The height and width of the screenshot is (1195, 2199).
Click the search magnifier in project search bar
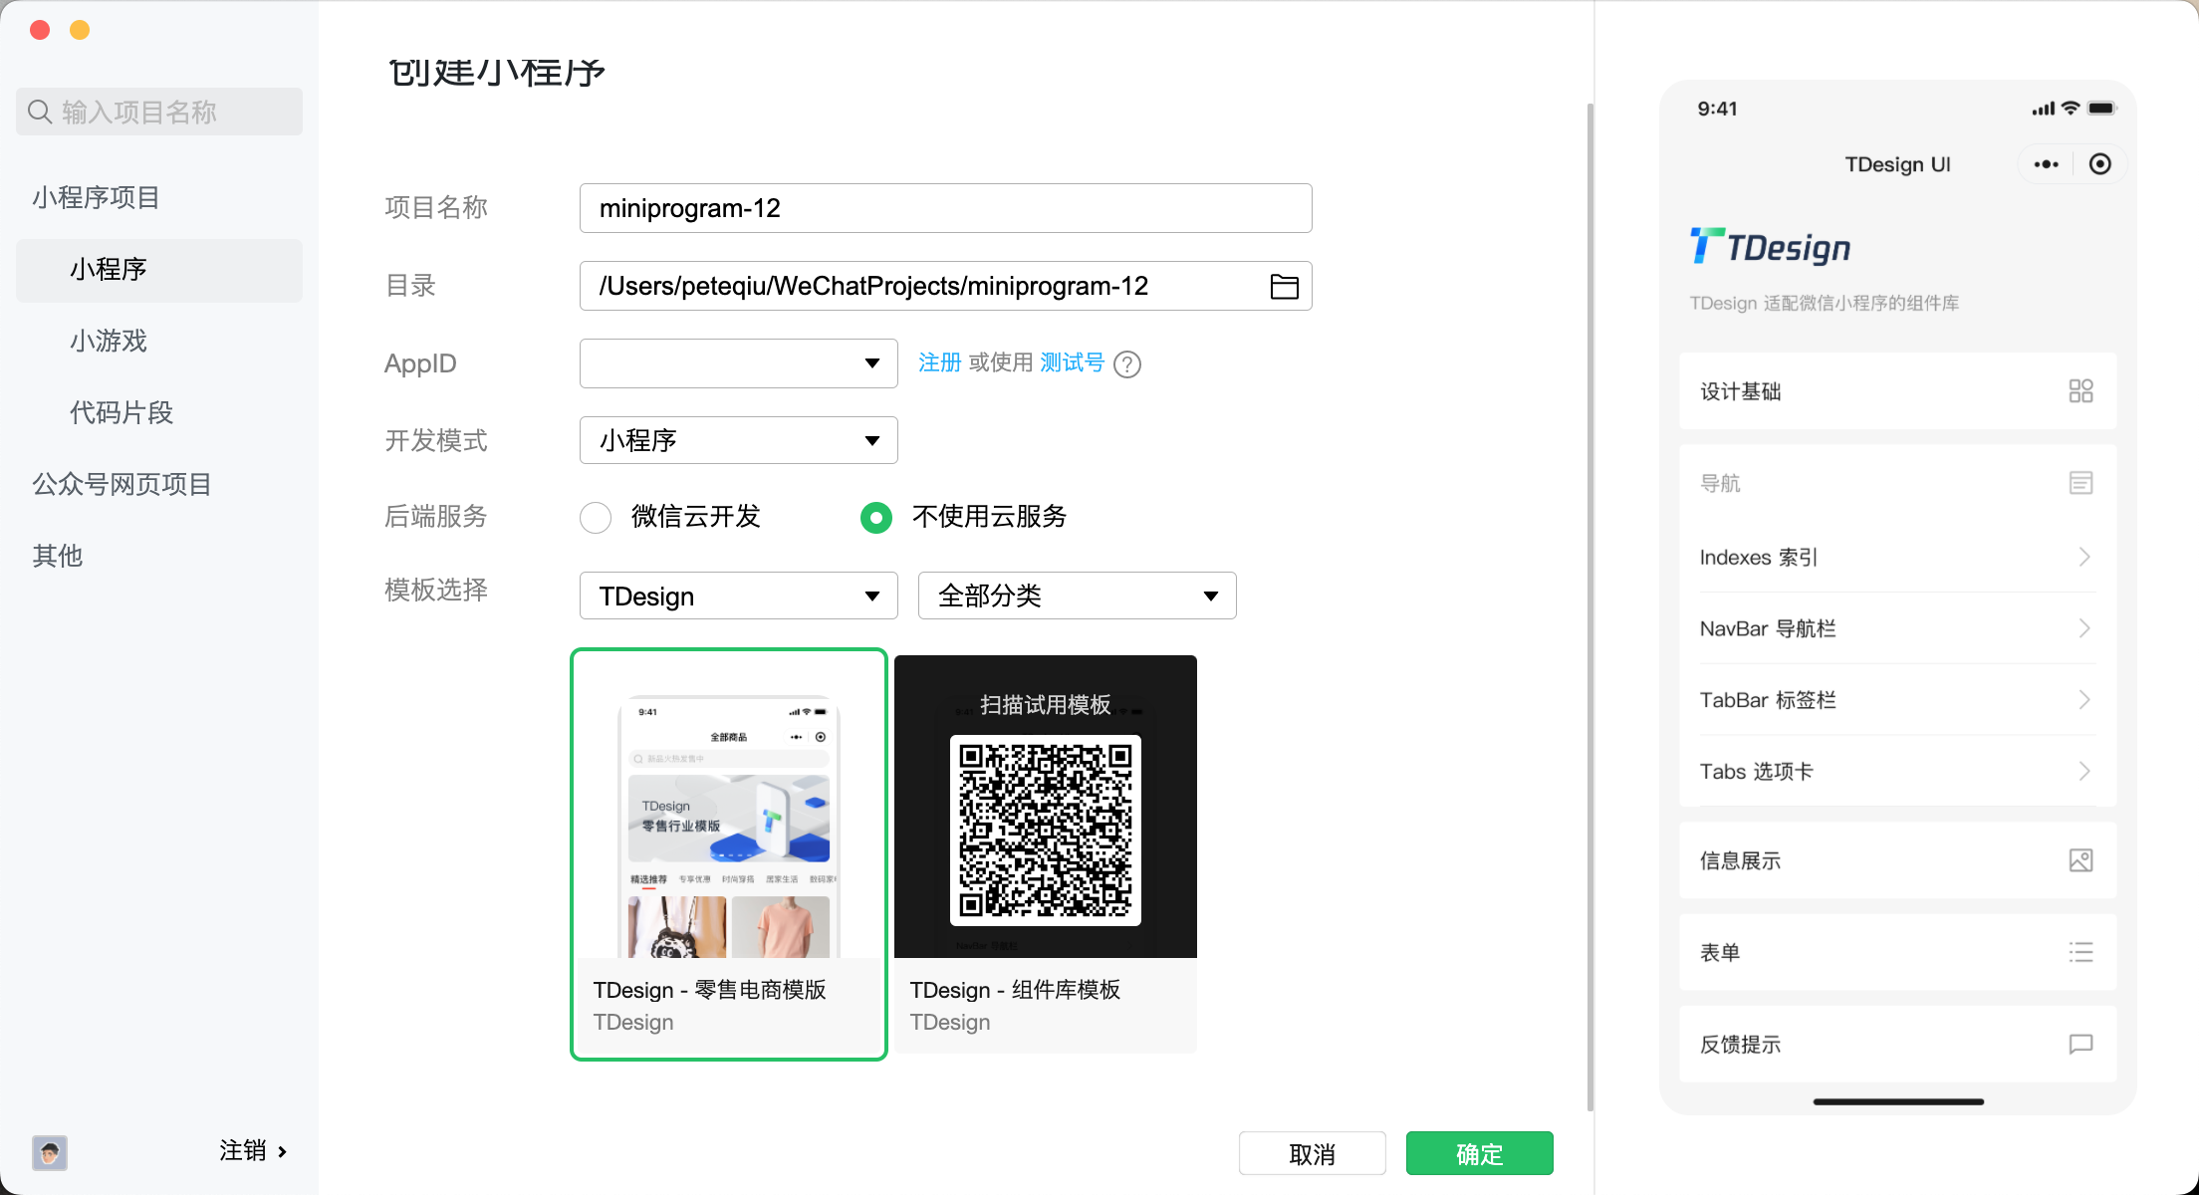[x=40, y=112]
